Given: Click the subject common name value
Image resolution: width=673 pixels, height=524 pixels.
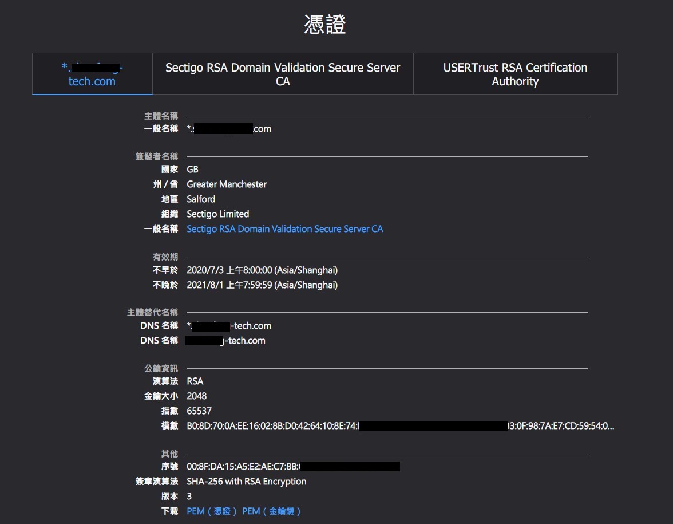Looking at the screenshot, I should [229, 129].
